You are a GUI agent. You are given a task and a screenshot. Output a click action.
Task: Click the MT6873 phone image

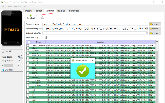[12, 28]
